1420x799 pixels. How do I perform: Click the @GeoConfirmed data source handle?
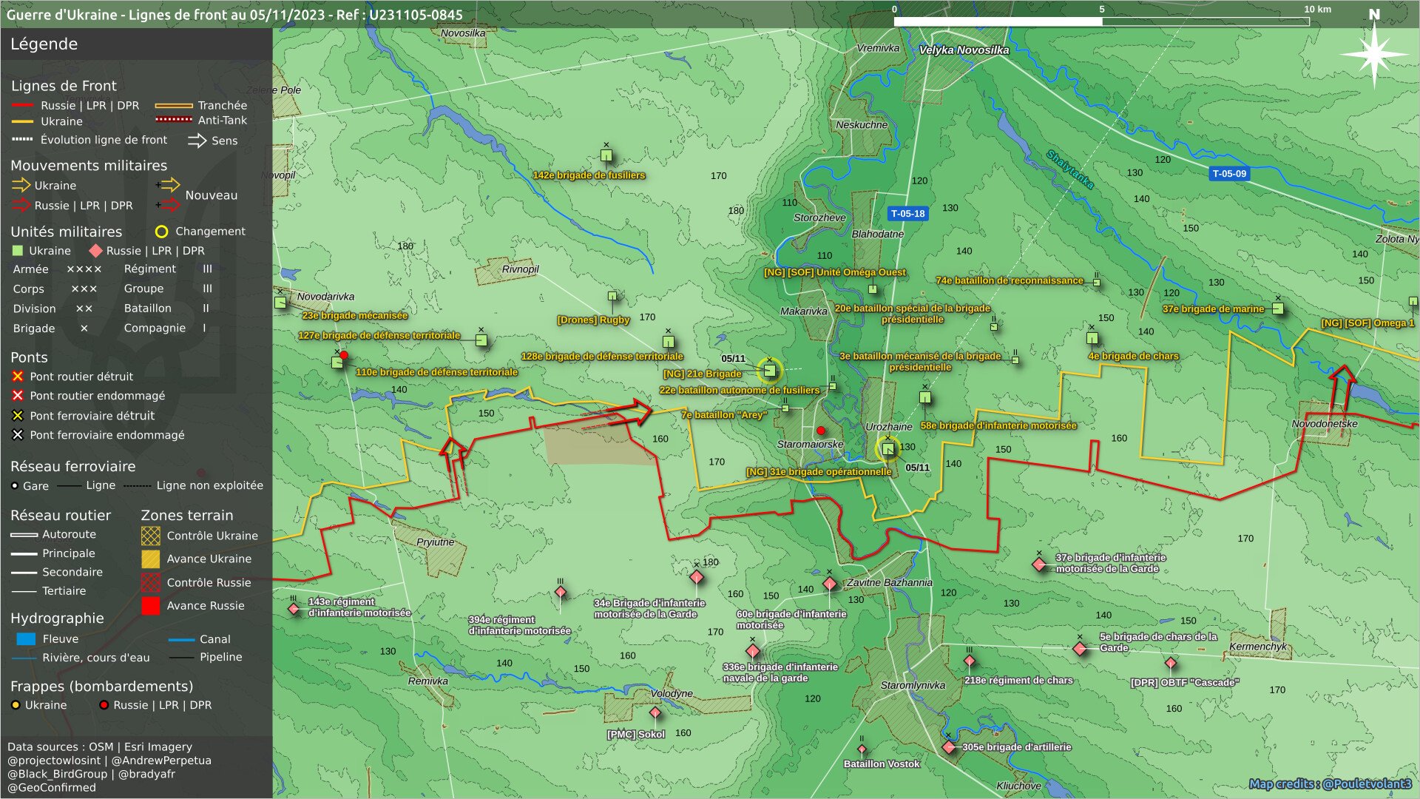pos(52,788)
